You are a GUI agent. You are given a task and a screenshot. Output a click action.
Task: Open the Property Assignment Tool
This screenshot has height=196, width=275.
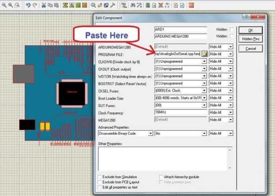(x=139, y=5)
